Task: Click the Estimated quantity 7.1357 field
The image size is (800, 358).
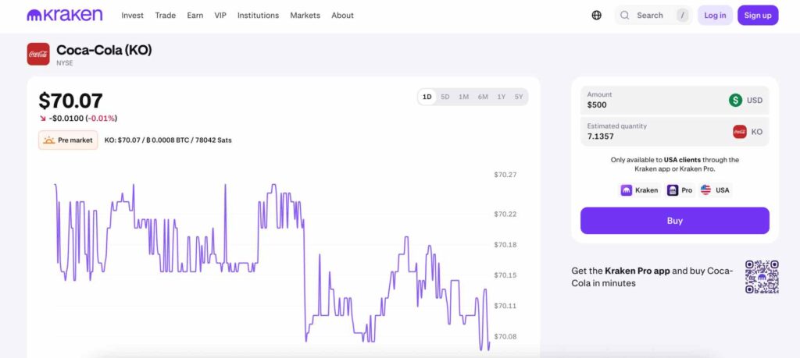Action: [x=674, y=131]
